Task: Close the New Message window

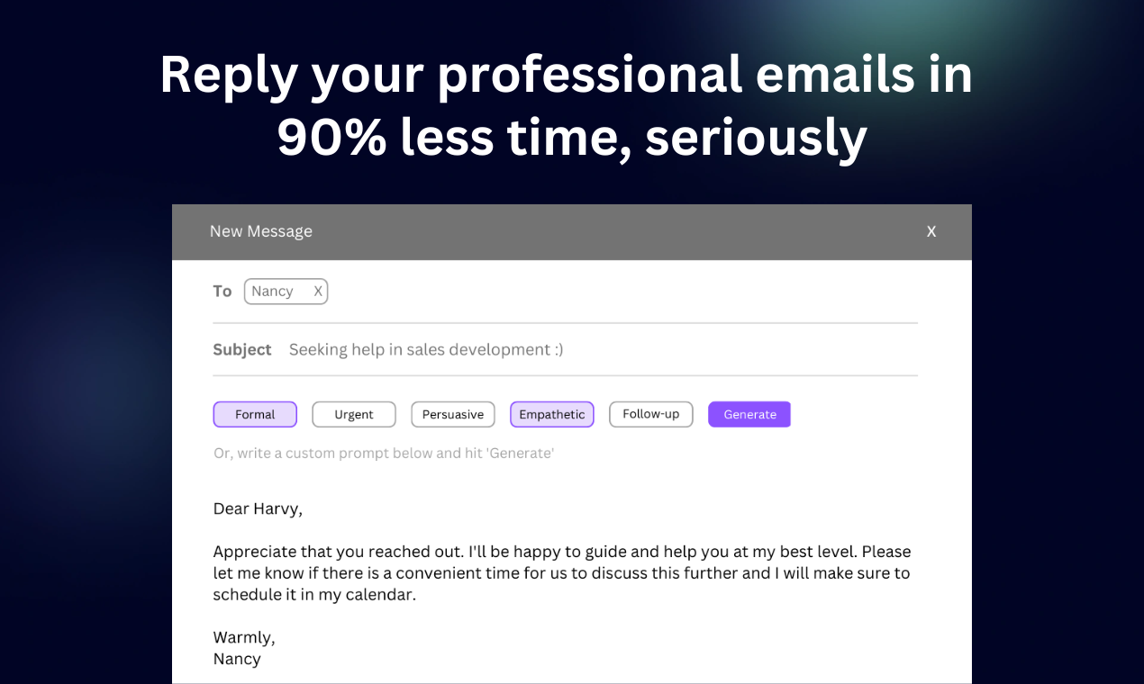Action: [x=931, y=231]
